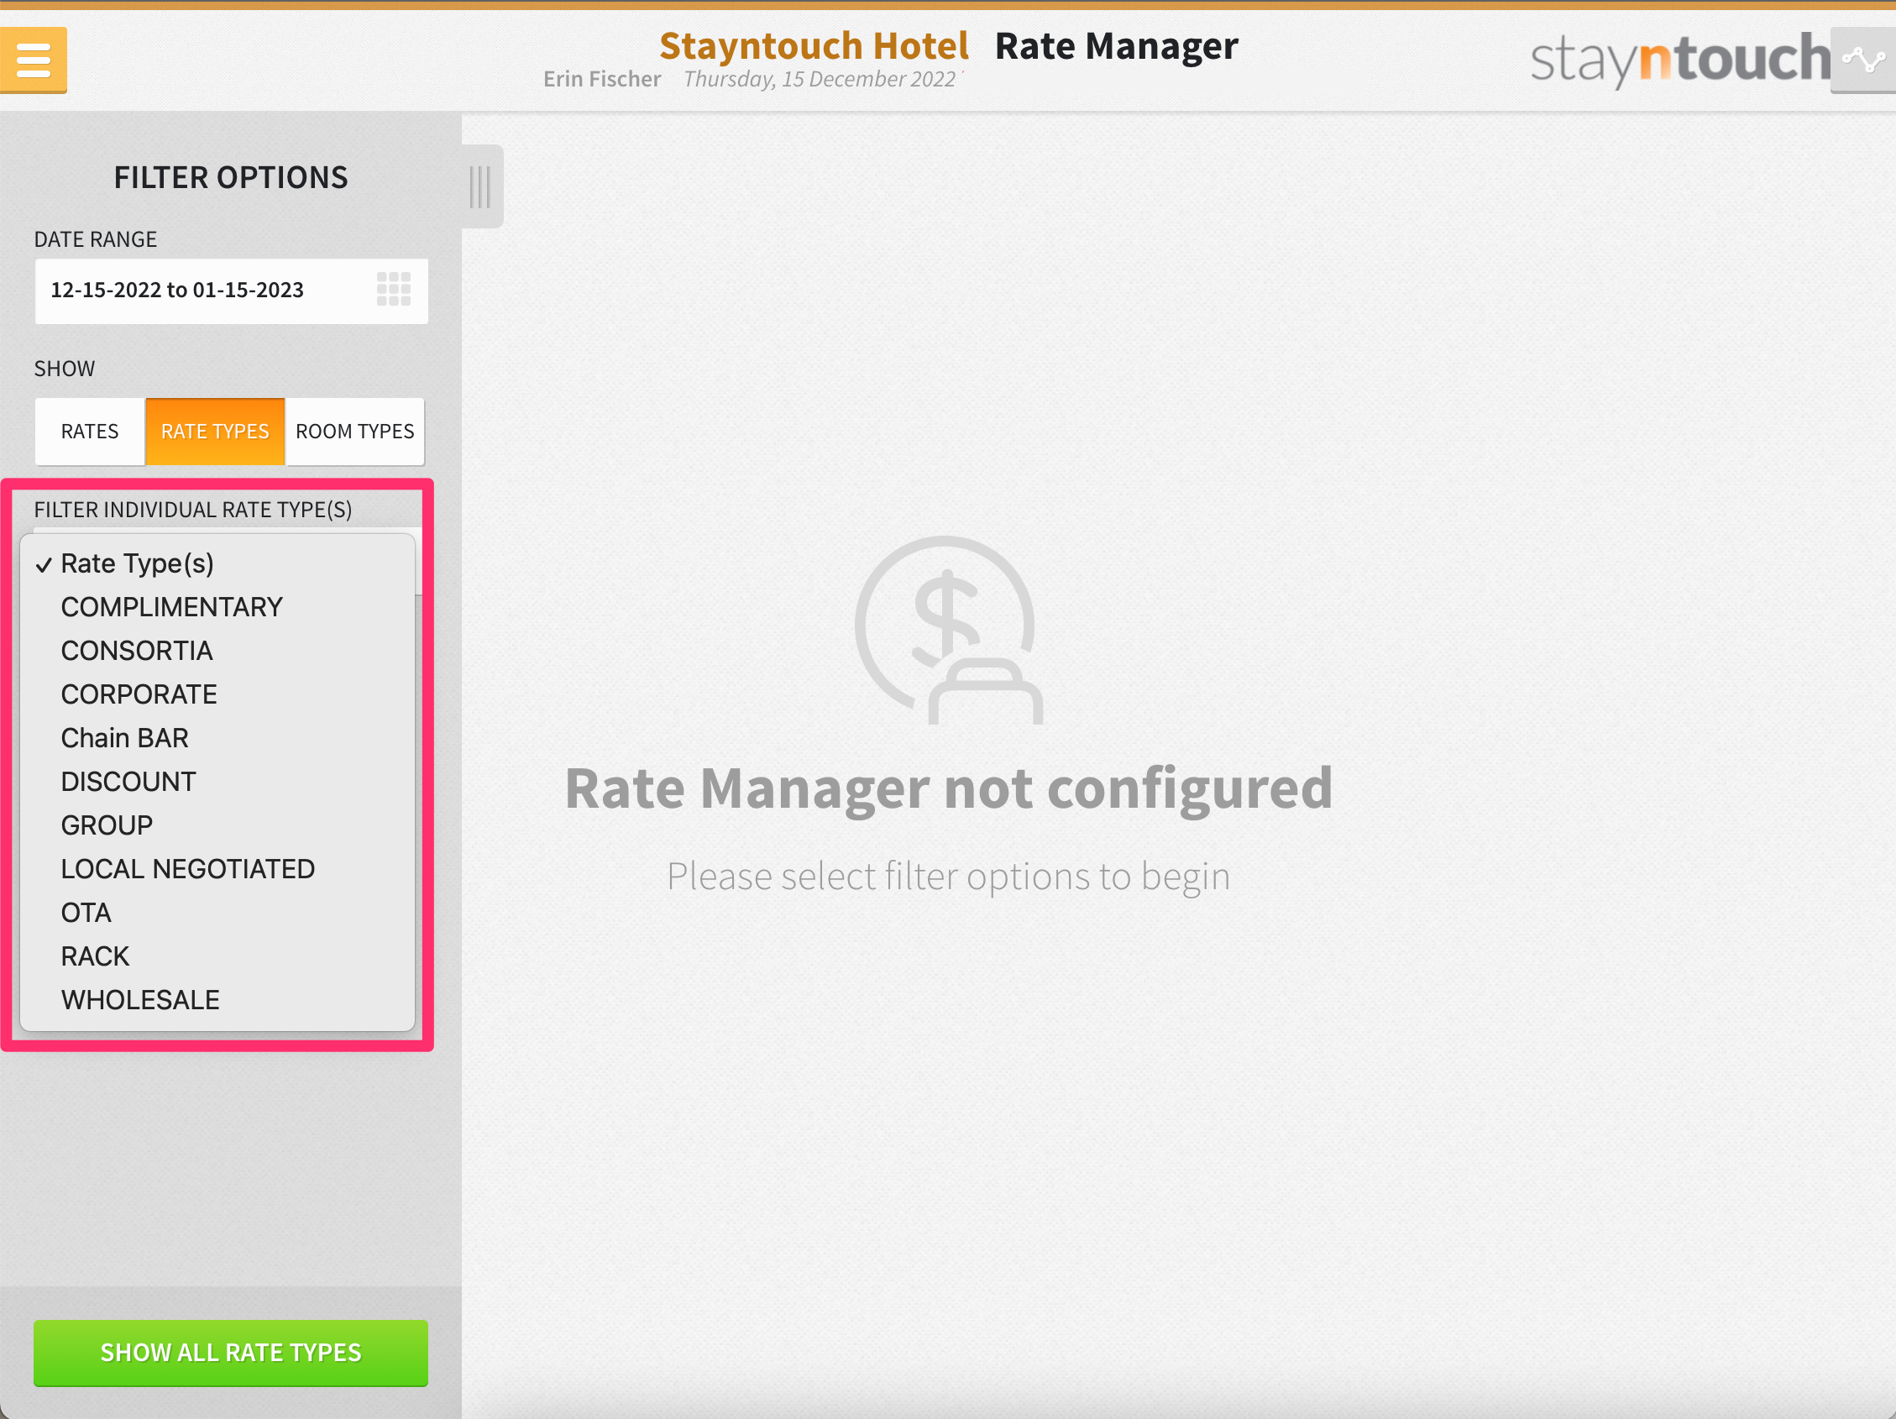Choose COMPLIMENTARY from the rate type list

coord(171,608)
